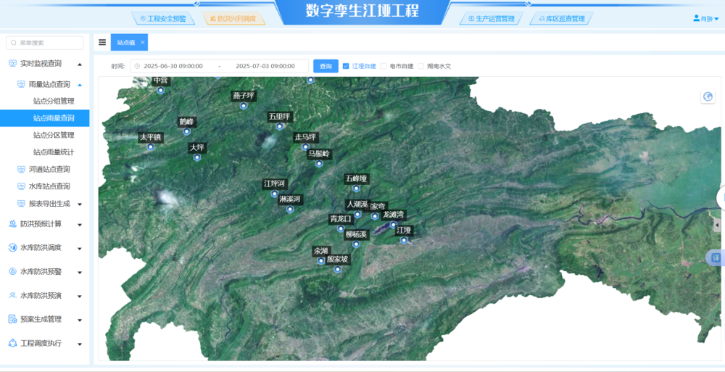725x372 pixels.
Task: Click the blue translate floating icon
Action: pos(715,258)
